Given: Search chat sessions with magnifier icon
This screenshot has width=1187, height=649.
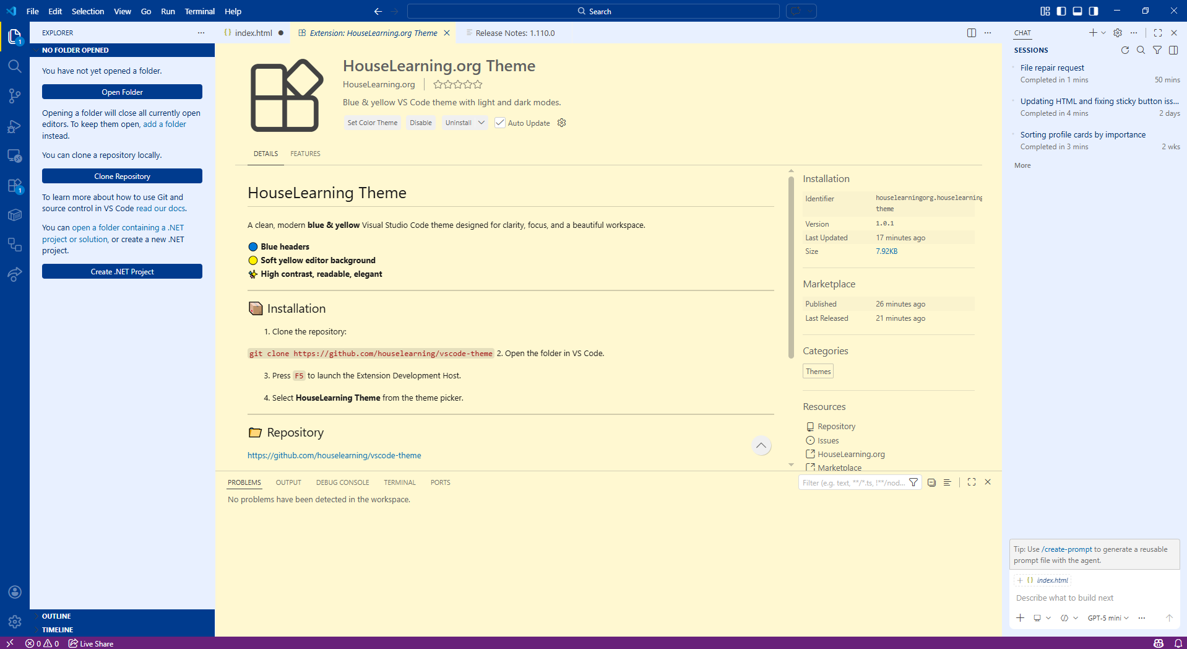Looking at the screenshot, I should click(1141, 50).
